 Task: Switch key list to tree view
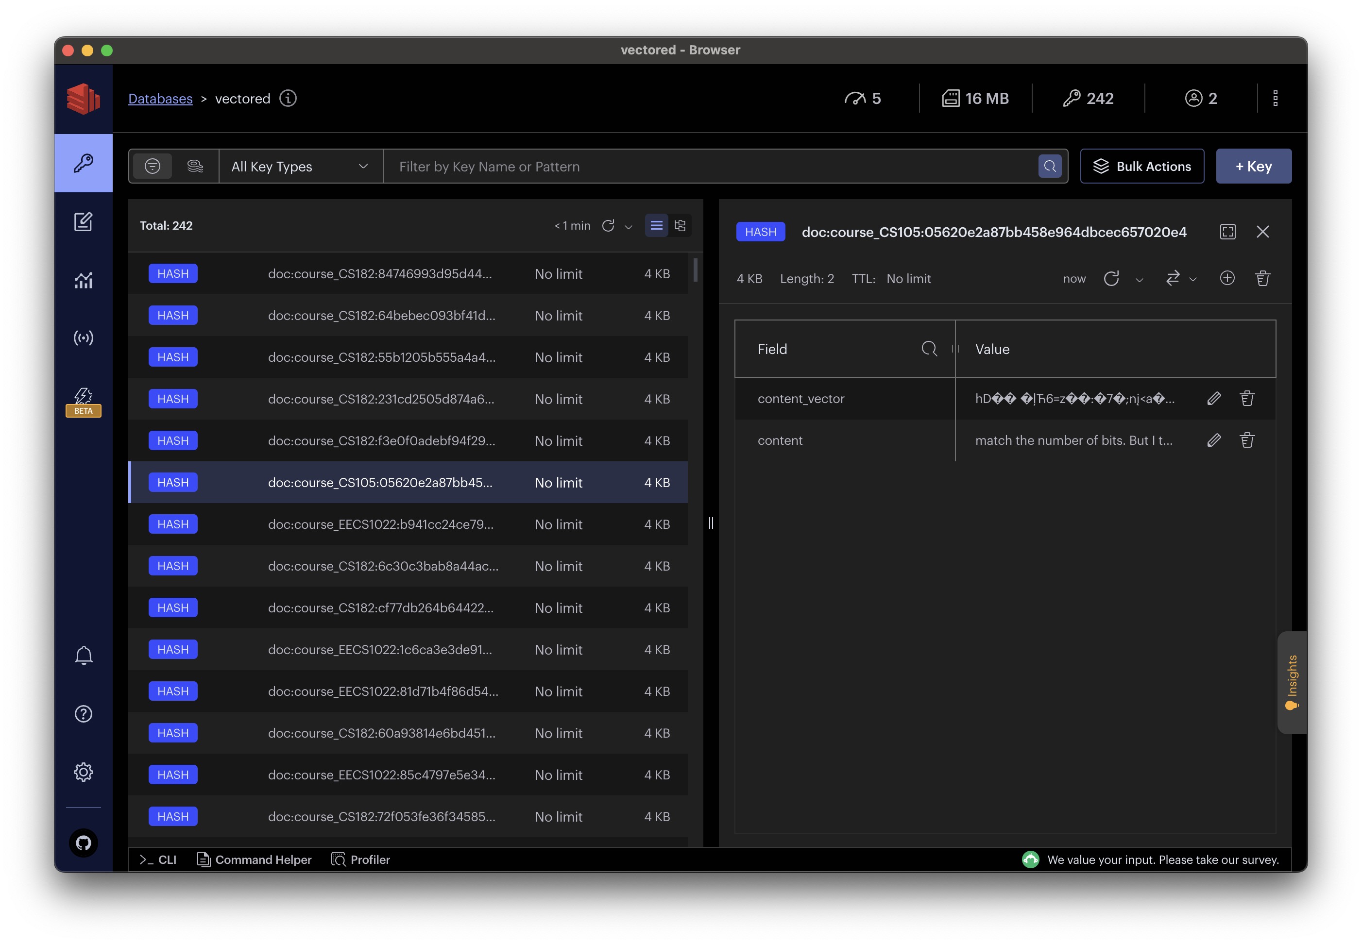(680, 225)
